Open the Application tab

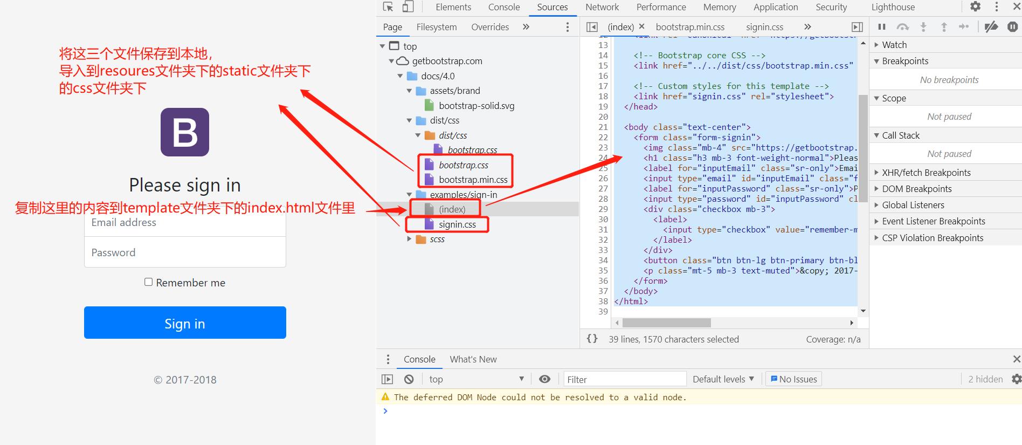[x=776, y=7]
